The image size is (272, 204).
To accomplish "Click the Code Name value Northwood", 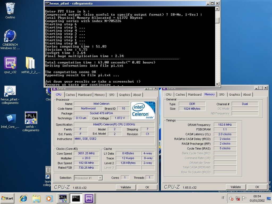I will (x=88, y=108).
